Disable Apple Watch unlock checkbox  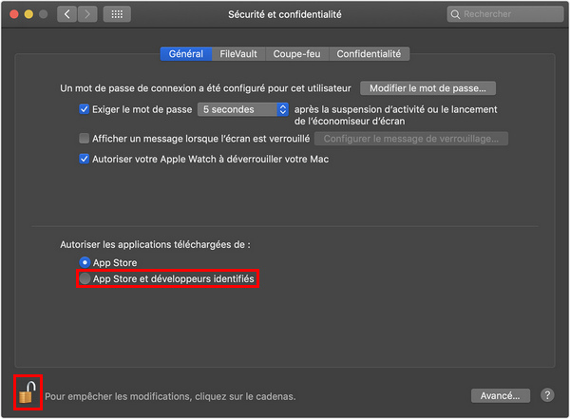85,159
